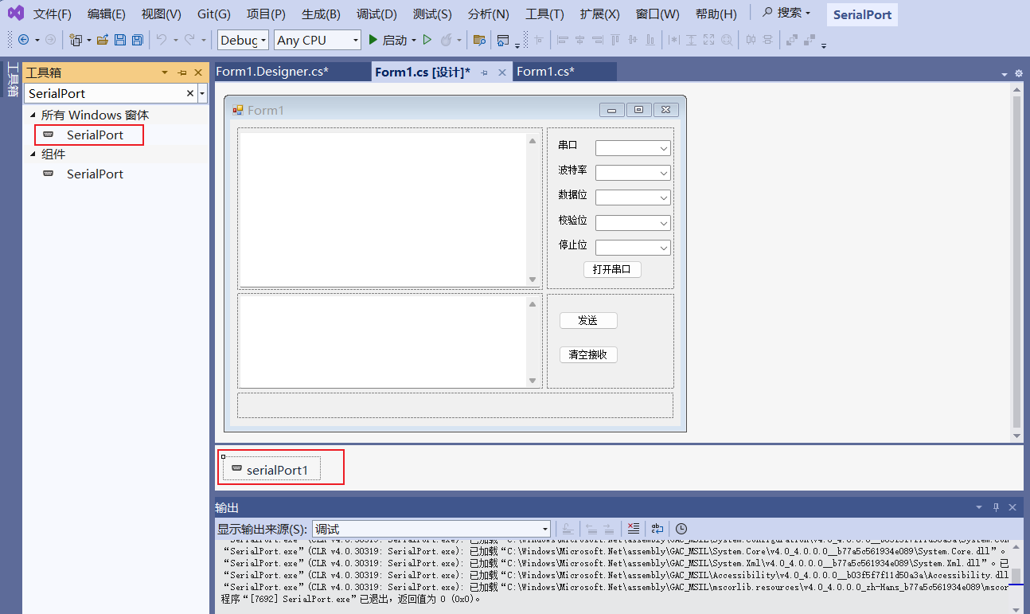Open the 工具箱 panel options dropdown arrow
The image size is (1030, 614).
point(165,72)
